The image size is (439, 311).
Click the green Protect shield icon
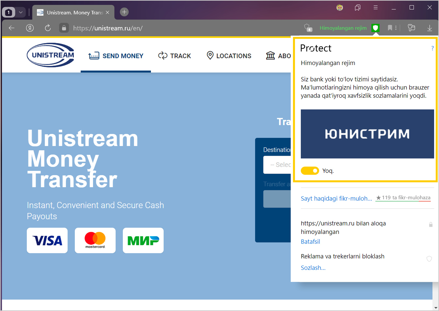pos(375,28)
